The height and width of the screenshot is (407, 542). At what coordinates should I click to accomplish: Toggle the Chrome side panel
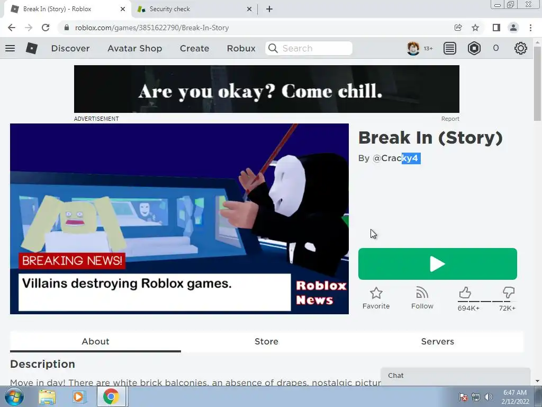pyautogui.click(x=496, y=28)
